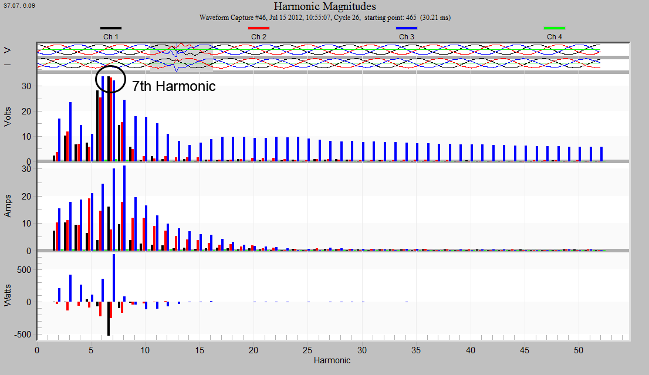The width and height of the screenshot is (649, 375).
Task: Click the 7th Harmonic annotation circle
Action: 111,79
